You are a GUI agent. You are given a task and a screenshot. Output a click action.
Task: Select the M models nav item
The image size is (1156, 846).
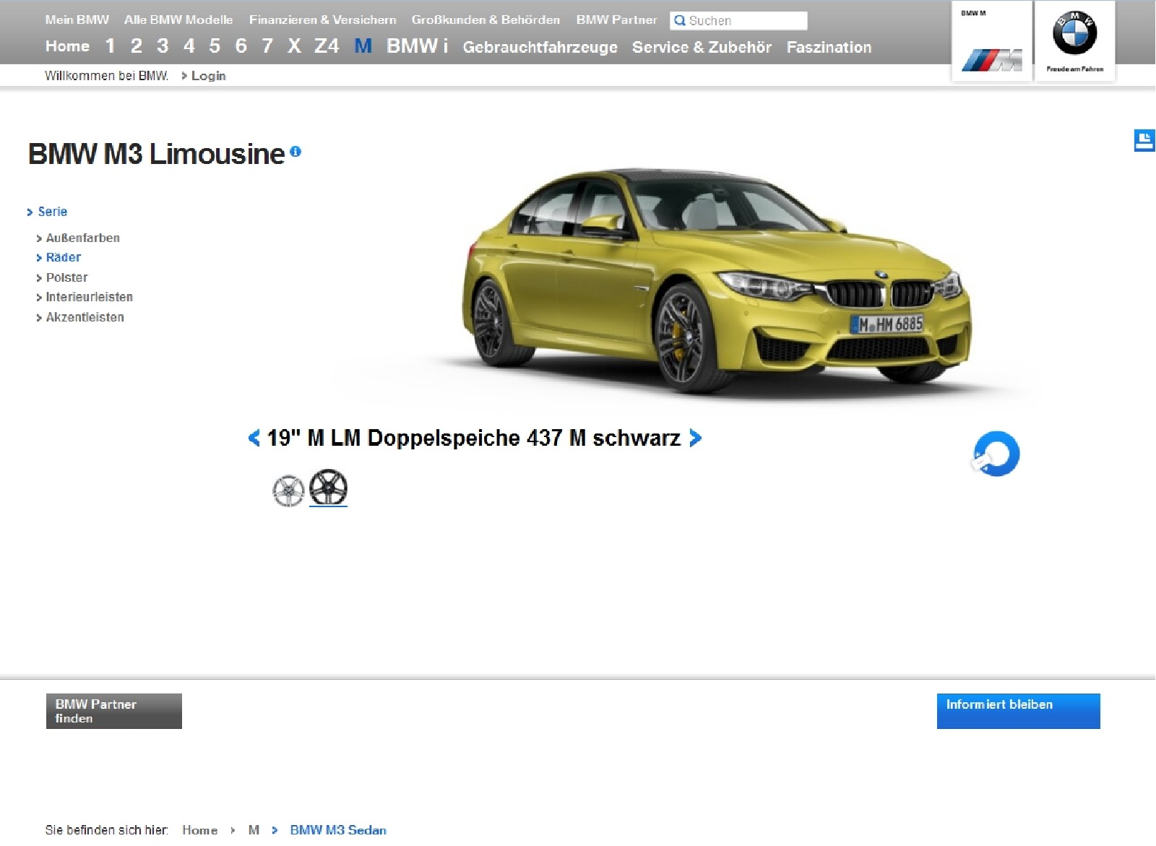363,46
